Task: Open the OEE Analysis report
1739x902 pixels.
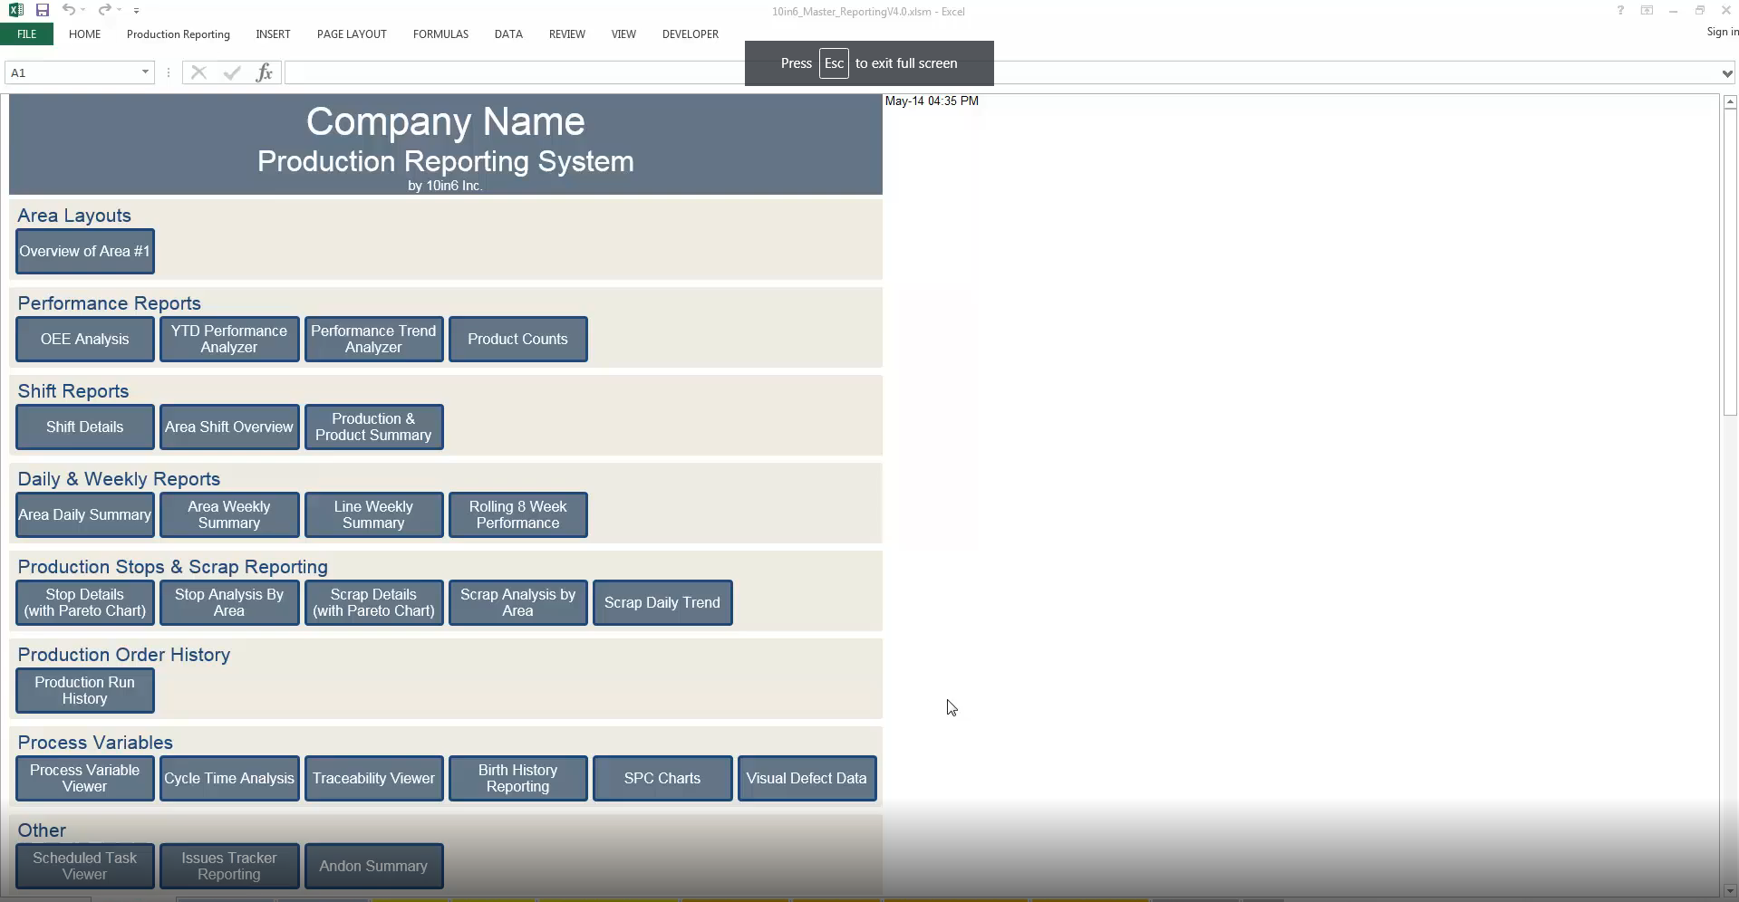Action: [84, 339]
